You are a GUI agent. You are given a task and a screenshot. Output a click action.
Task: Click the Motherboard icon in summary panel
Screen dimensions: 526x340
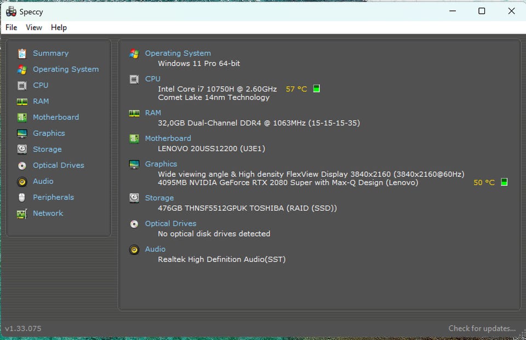coord(134,139)
